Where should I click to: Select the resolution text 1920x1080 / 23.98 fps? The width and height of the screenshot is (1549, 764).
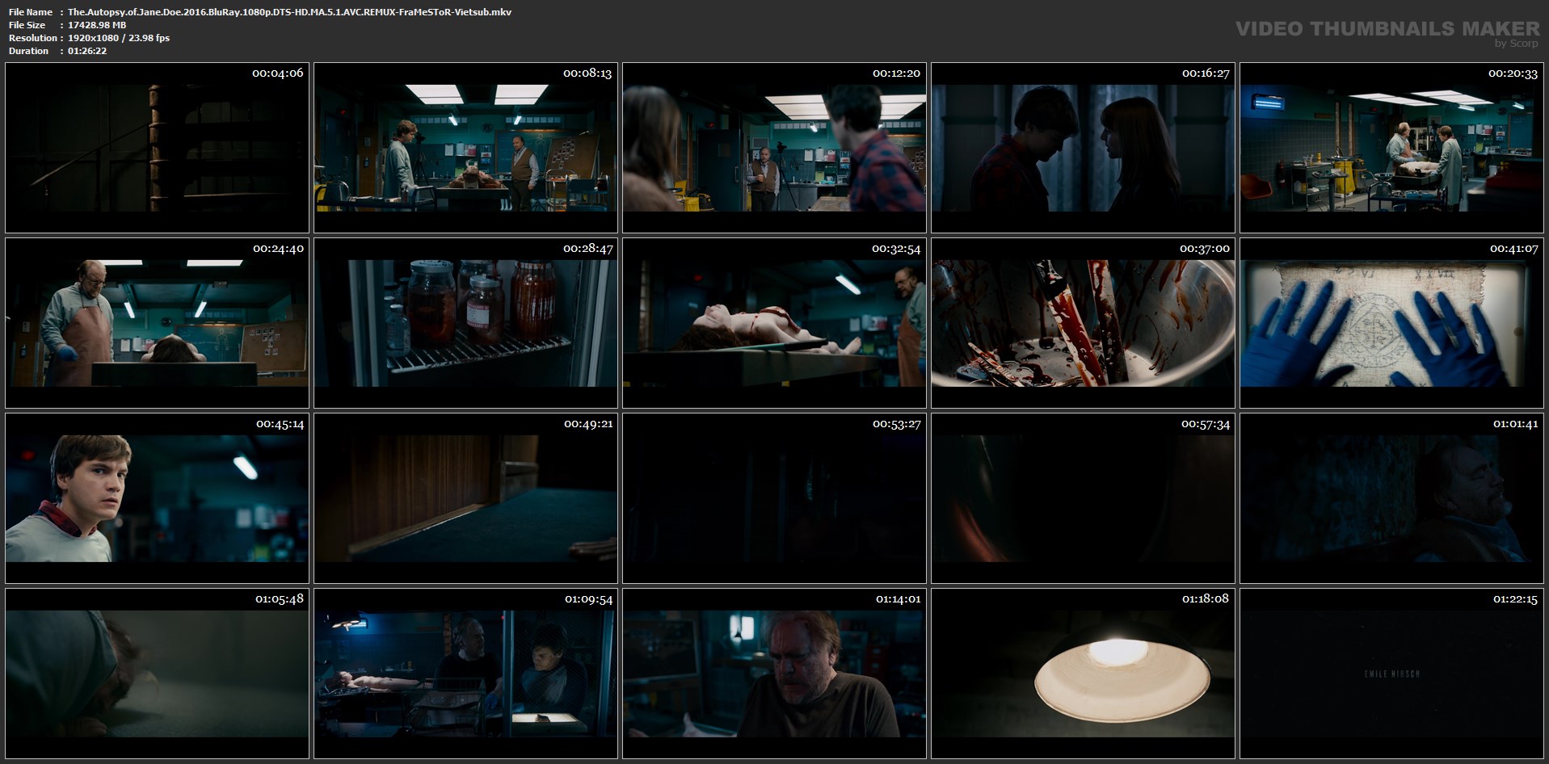coord(119,38)
